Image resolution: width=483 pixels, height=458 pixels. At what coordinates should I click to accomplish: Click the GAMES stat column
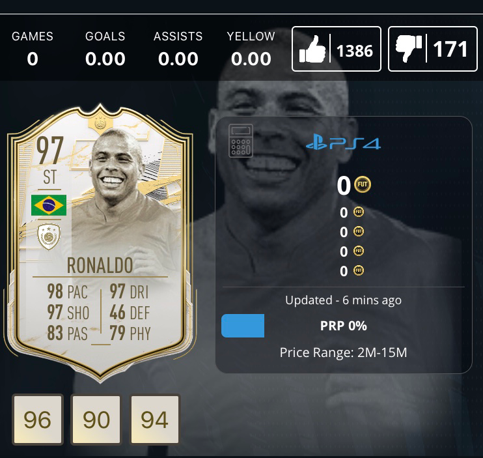click(33, 49)
